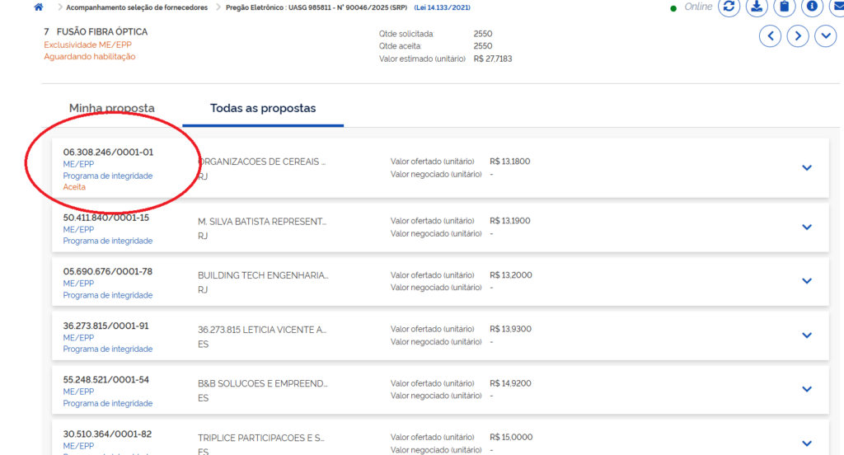Go to next item with right arrow
This screenshot has height=455, width=844.
798,36
